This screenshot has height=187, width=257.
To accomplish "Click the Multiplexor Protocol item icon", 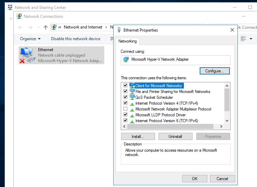I will click(132, 110).
